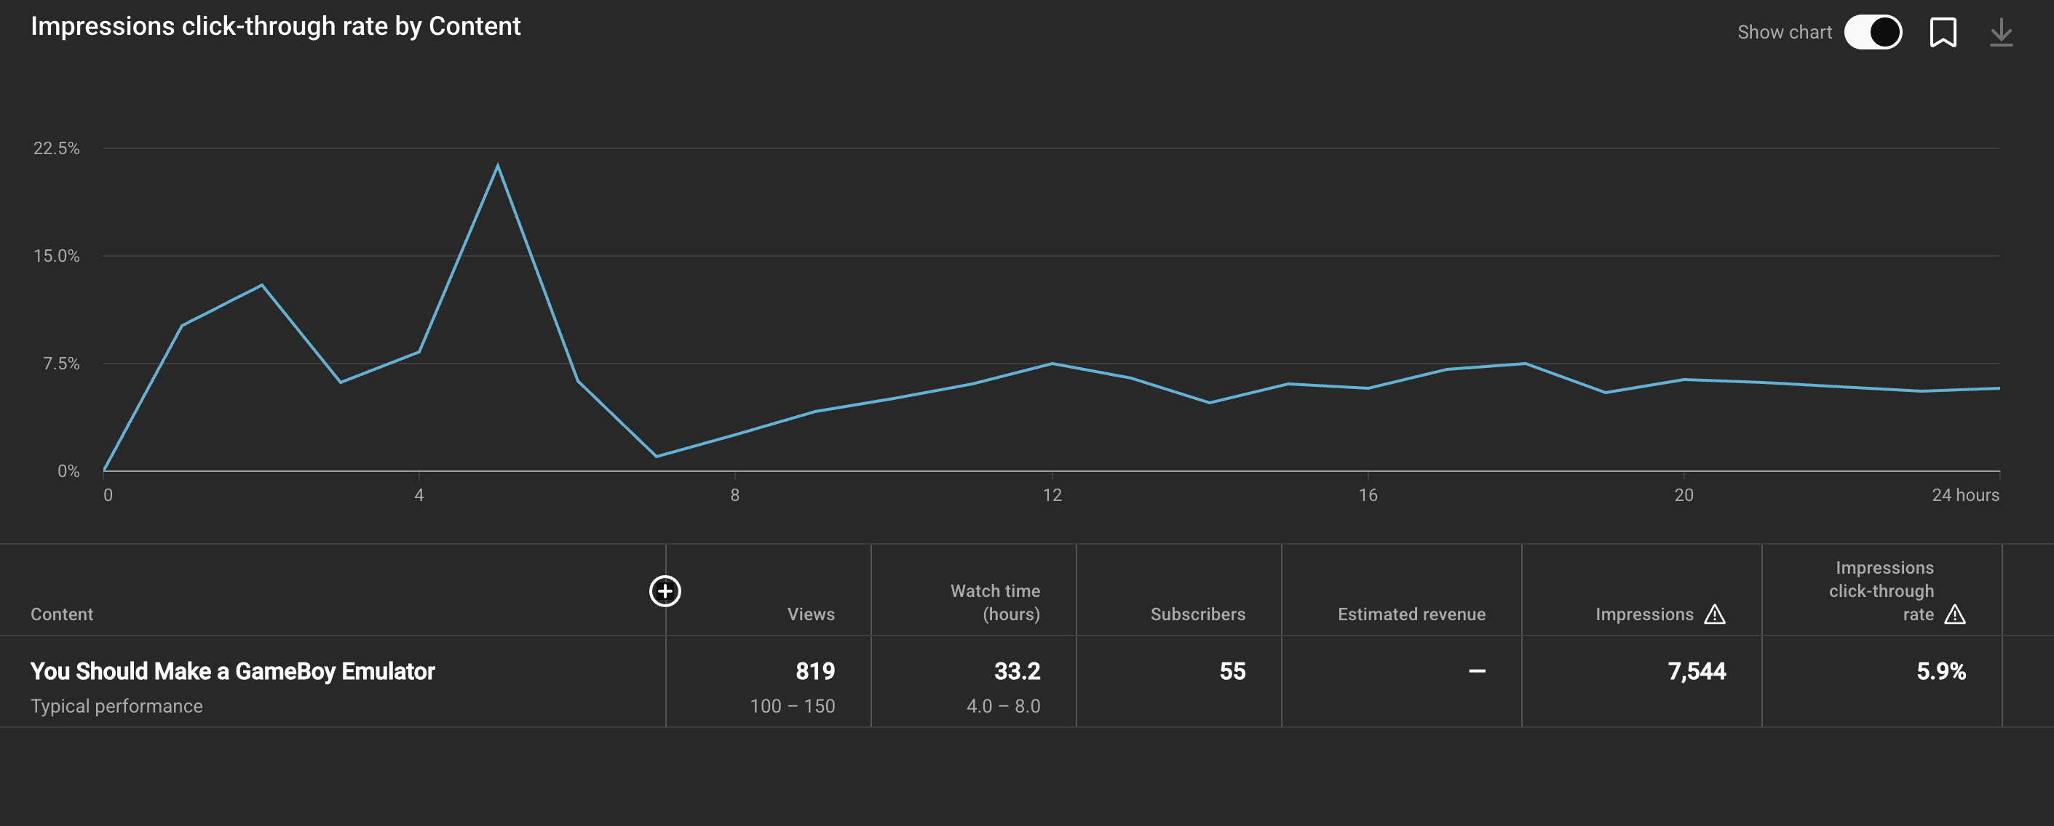Screen dimensions: 2054x826
Task: Switch the Show chart control back on
Action: (1873, 31)
